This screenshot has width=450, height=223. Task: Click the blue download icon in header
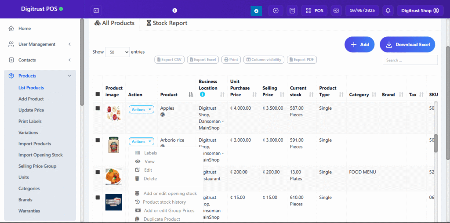[256, 11]
